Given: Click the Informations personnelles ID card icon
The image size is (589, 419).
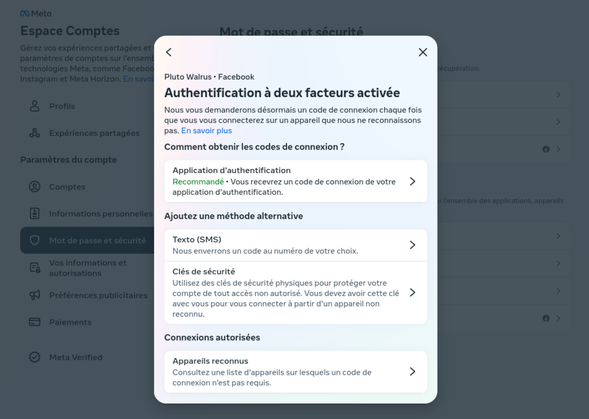Looking at the screenshot, I should [x=35, y=214].
